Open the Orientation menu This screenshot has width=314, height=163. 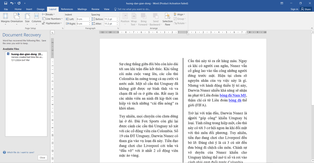click(17, 19)
